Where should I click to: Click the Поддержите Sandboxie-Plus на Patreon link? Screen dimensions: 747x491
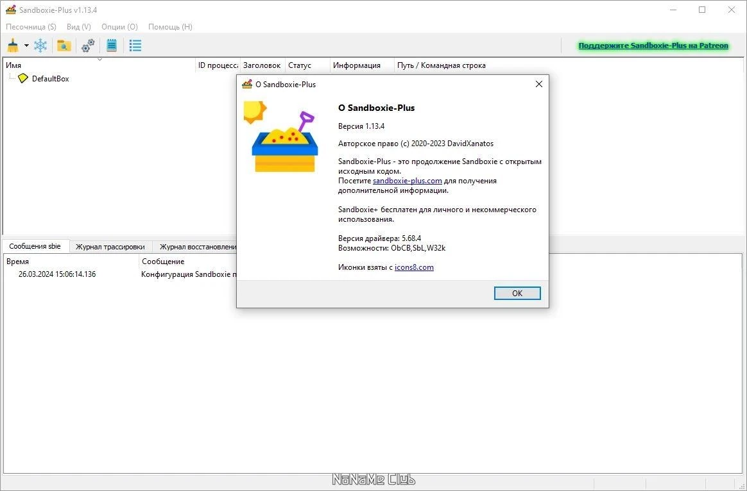click(653, 46)
